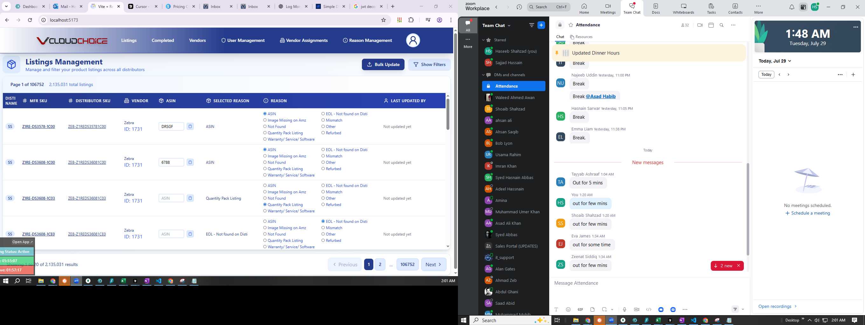Image resolution: width=865 pixels, height=325 pixels.
Task: Open the Attendance members count
Action: point(685,25)
